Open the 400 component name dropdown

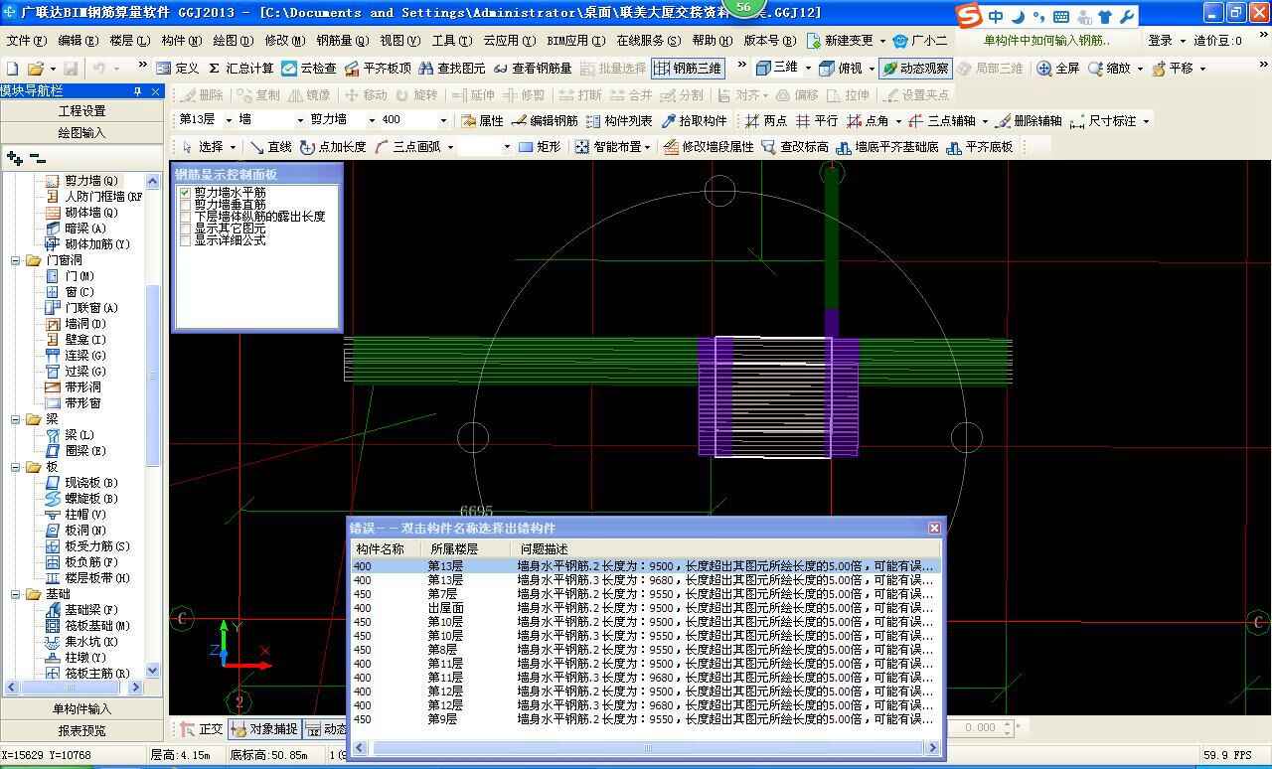[x=443, y=120]
